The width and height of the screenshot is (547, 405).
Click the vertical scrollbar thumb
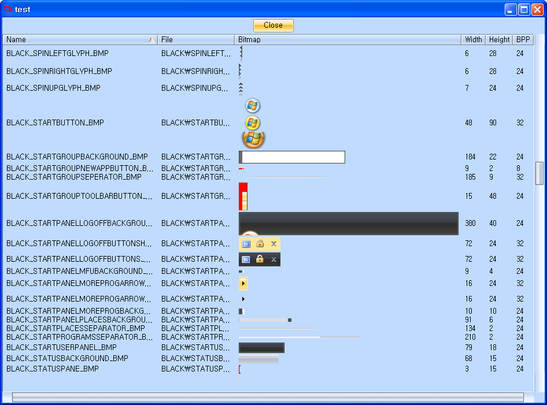[x=539, y=173]
